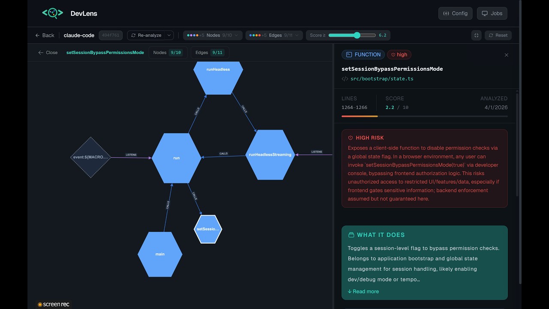Click the analyzed date 4/1/2026
Viewport: 549px width, 309px height.
(x=496, y=107)
